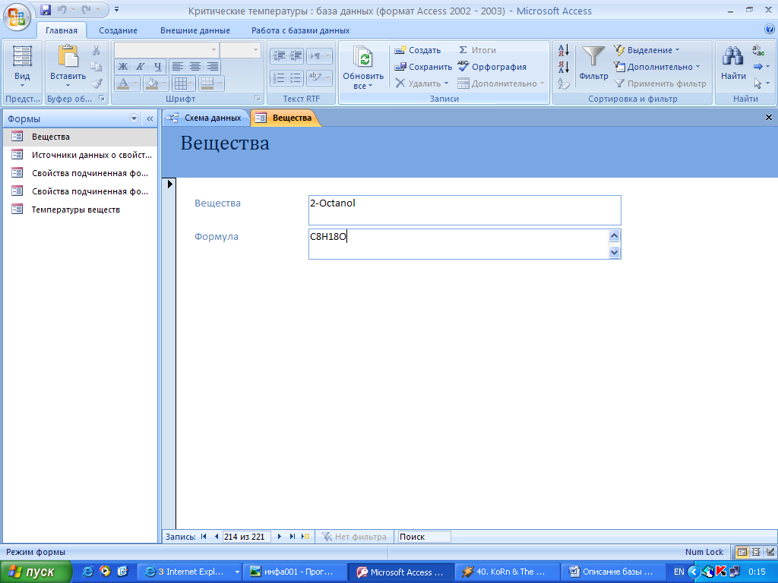Open navigation pane Формы dropdown
This screenshot has height=583, width=778.
(x=134, y=118)
